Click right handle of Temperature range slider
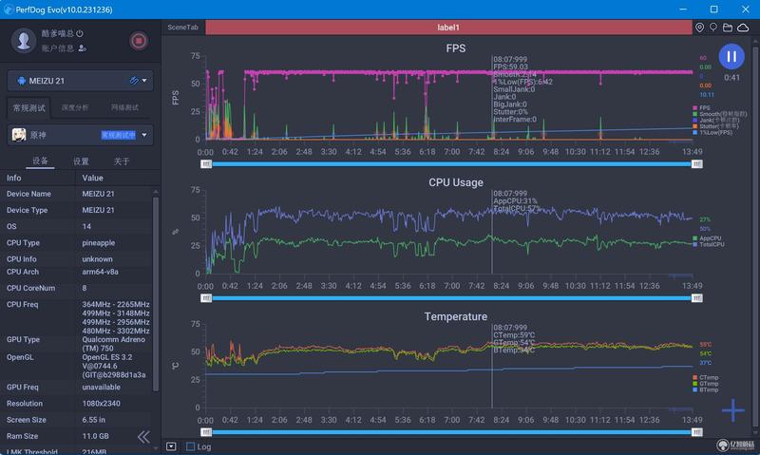Screen dimensions: 760x455 coord(696,432)
